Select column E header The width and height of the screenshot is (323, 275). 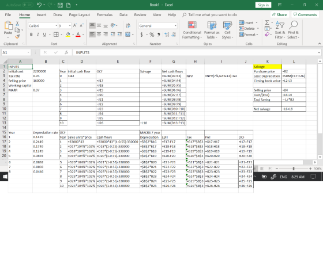(118, 62)
